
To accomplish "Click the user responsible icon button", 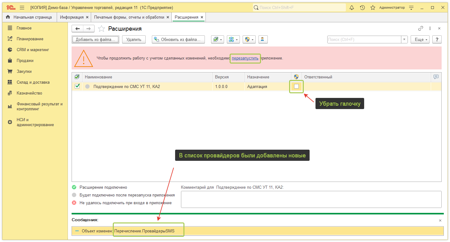I will [263, 39].
